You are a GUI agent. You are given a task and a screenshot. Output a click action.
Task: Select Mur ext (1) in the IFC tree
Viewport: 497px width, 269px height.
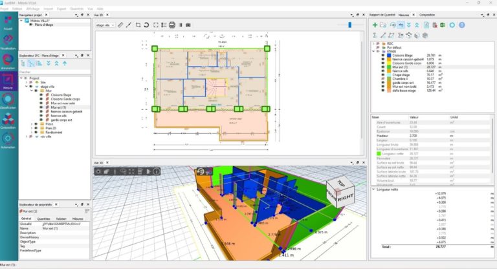[x=58, y=107]
